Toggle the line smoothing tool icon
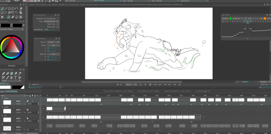The height and width of the screenshot is (134, 271). tap(8, 17)
